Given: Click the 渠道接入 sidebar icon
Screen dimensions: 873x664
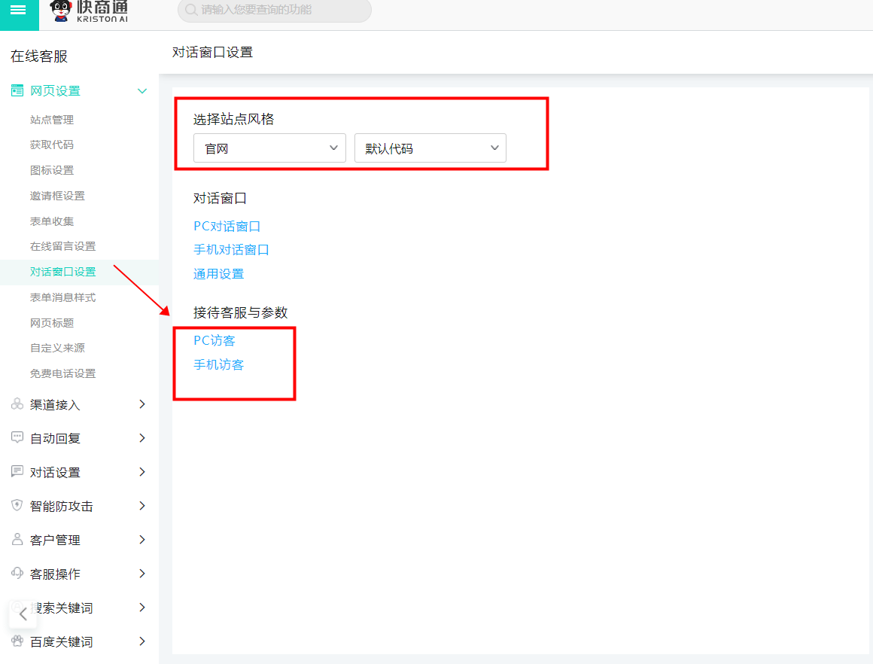Looking at the screenshot, I should 17,405.
